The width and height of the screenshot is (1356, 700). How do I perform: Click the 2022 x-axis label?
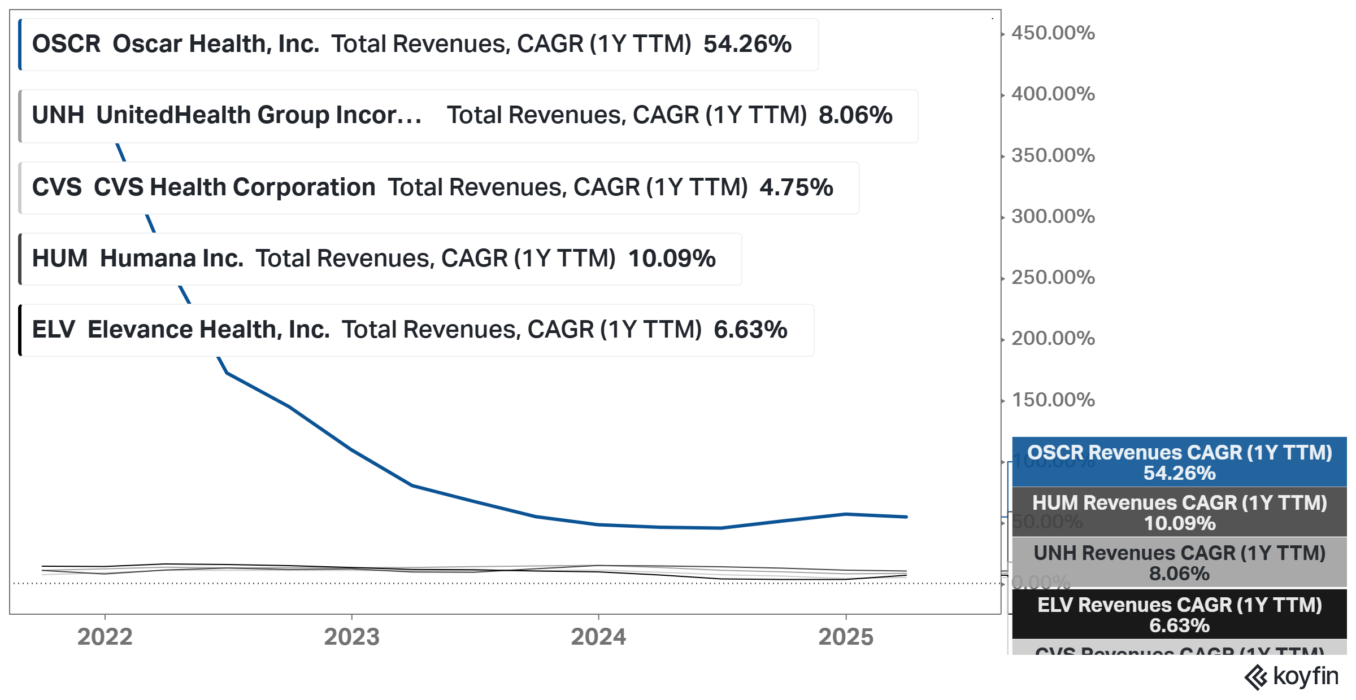pyautogui.click(x=105, y=637)
